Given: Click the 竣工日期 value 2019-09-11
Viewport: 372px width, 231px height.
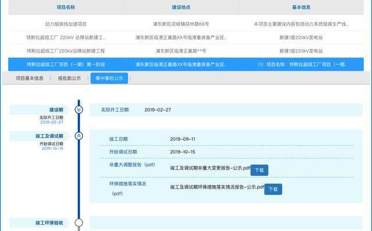Looking at the screenshot, I should (x=183, y=139).
